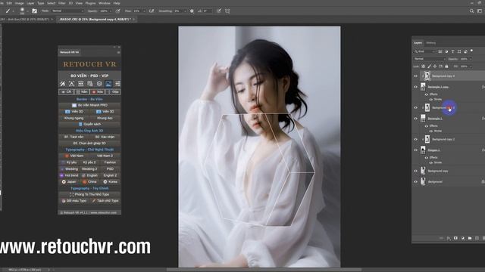Open the symmetry options butterfly icon

coord(227,11)
